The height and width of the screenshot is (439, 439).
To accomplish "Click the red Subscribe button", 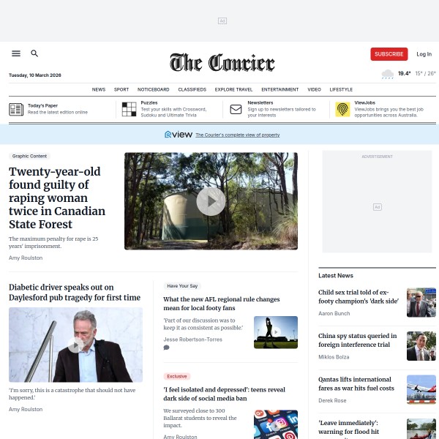I will pos(389,54).
